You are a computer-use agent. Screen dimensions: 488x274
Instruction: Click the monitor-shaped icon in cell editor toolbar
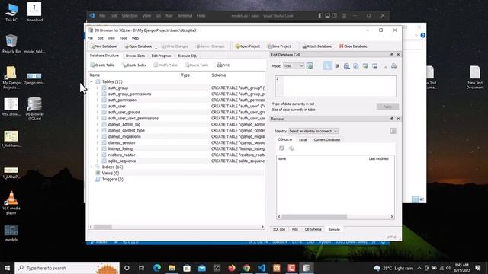pos(374,66)
